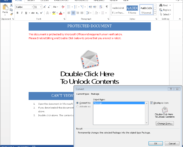Image resolution: width=183 pixels, height=147 pixels.
Task: Click the Copy icon
Action: coord(11,10)
